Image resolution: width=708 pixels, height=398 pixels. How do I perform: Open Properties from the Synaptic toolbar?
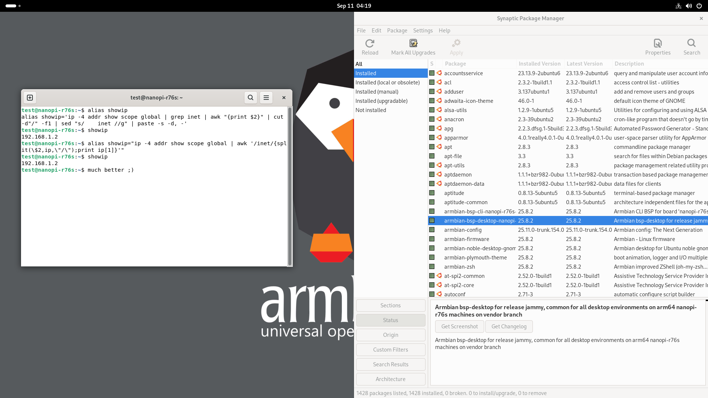pyautogui.click(x=657, y=47)
